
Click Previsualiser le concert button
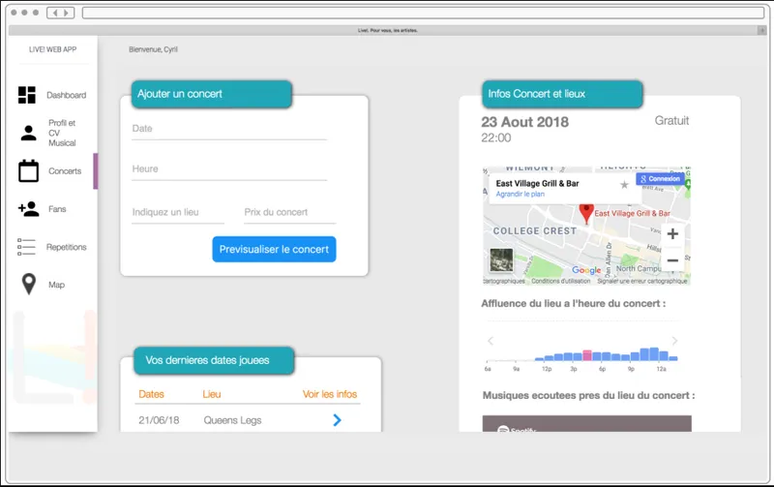274,250
